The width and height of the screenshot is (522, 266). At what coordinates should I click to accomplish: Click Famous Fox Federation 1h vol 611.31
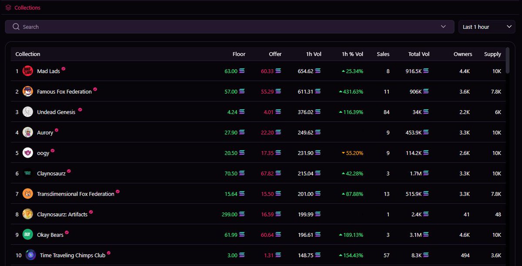[x=305, y=91]
